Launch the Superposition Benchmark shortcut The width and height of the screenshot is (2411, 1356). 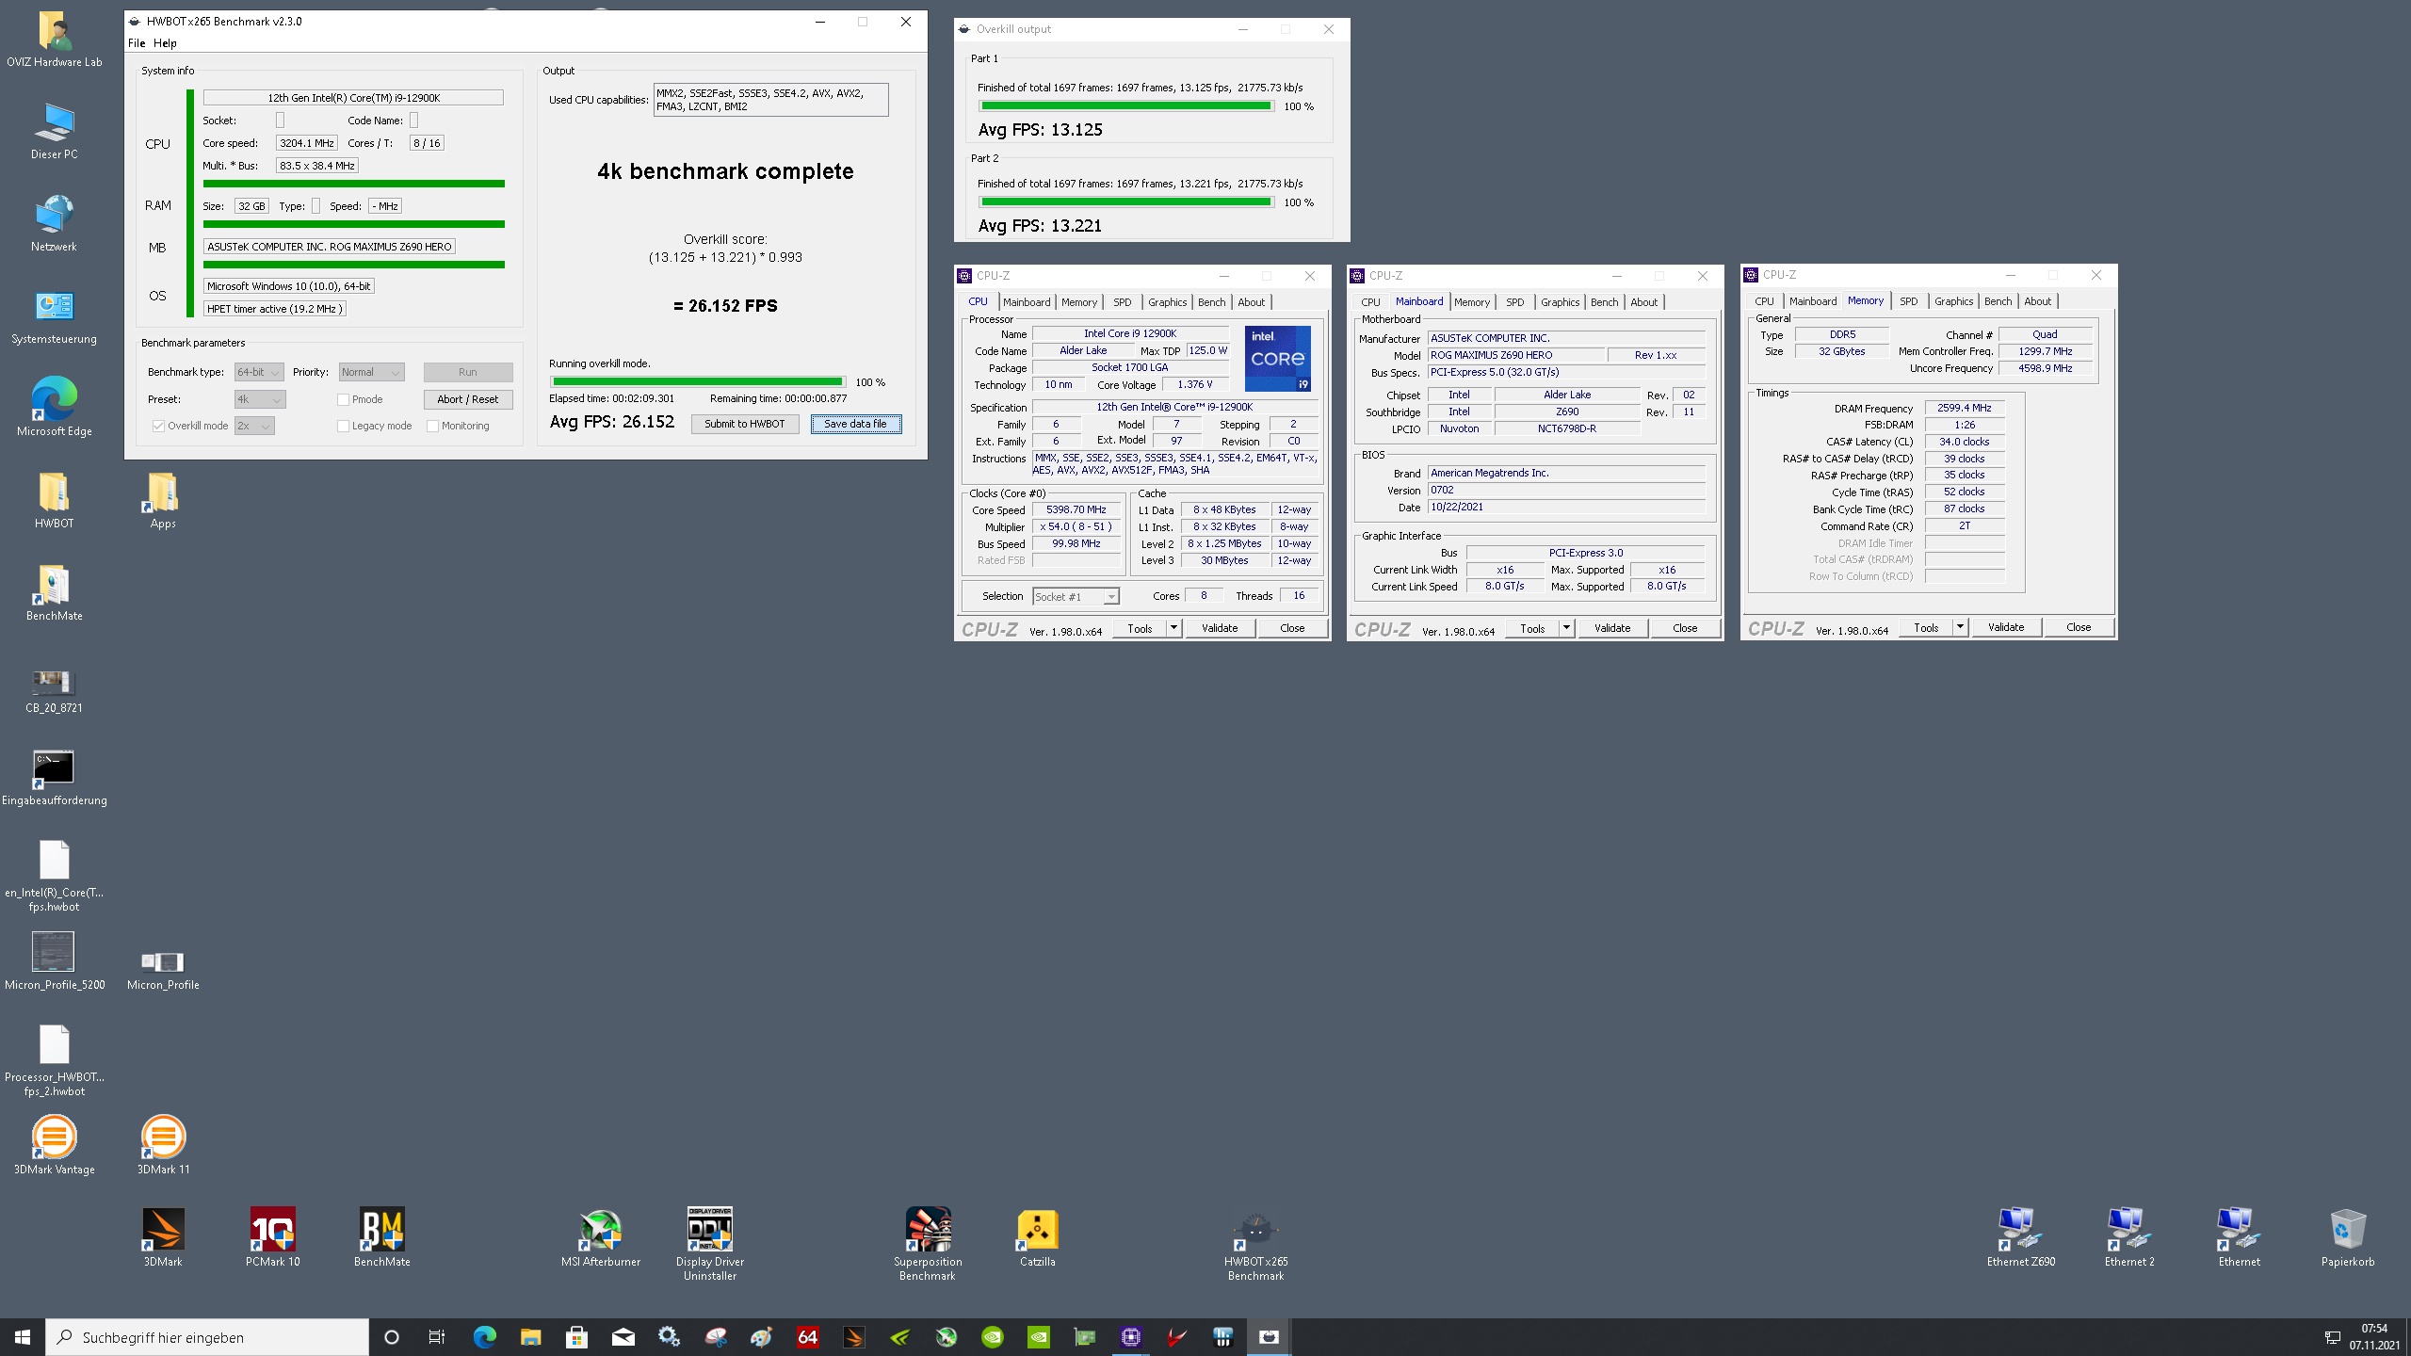pyautogui.click(x=929, y=1243)
